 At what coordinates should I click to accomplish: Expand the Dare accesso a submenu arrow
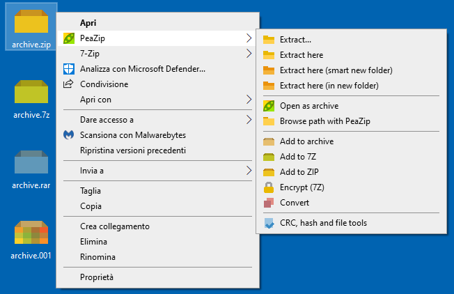[249, 120]
